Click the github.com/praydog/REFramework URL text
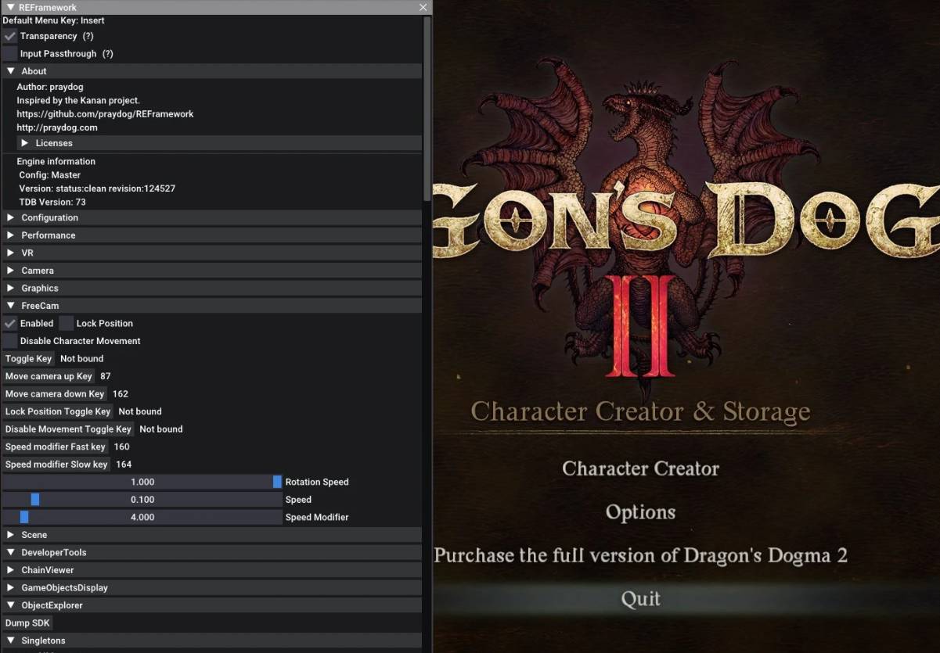 click(105, 114)
